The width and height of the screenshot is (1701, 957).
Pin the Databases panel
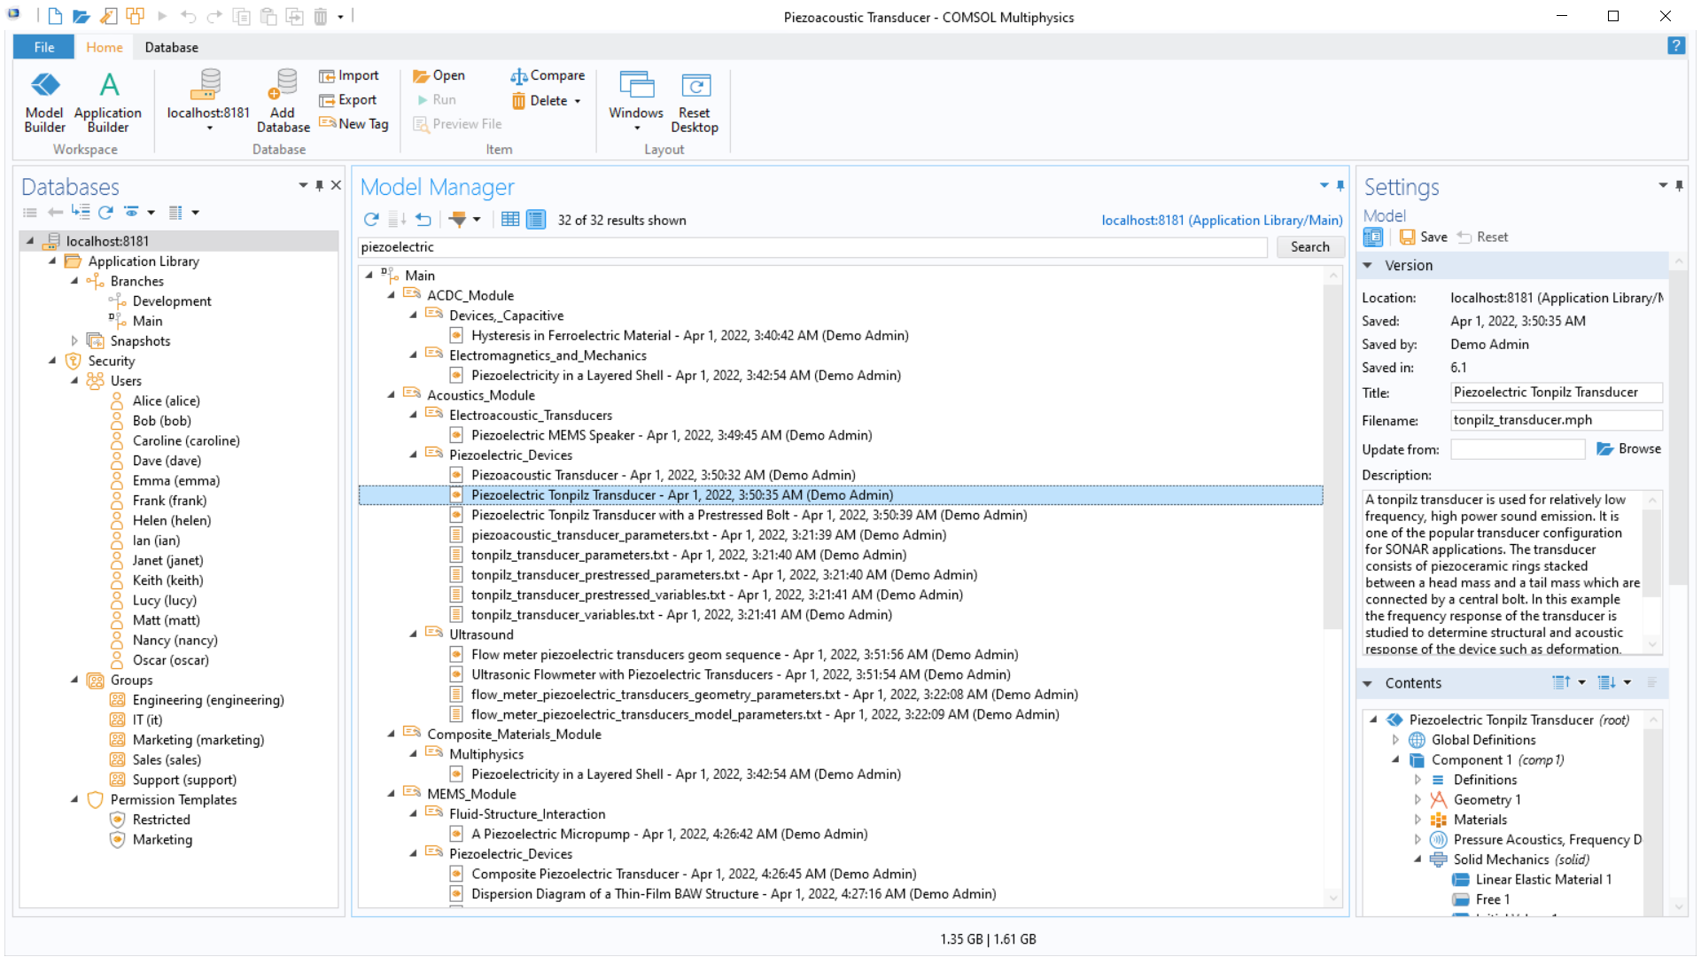319,186
